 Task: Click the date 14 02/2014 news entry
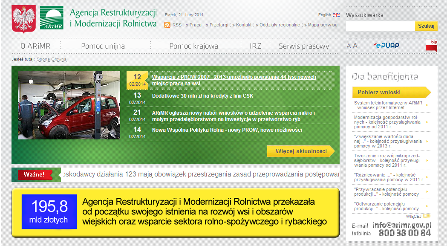click(x=137, y=133)
